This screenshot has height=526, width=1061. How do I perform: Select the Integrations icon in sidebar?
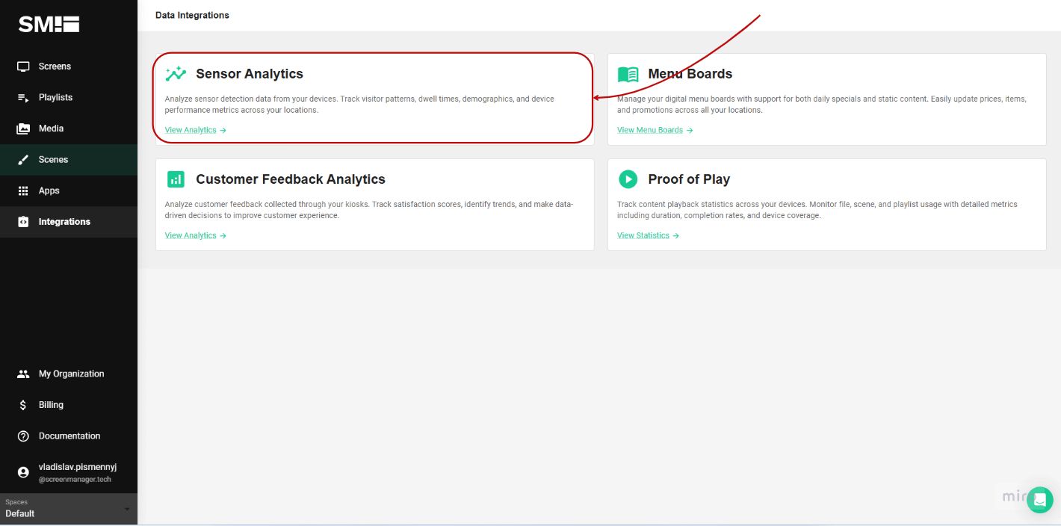(23, 221)
